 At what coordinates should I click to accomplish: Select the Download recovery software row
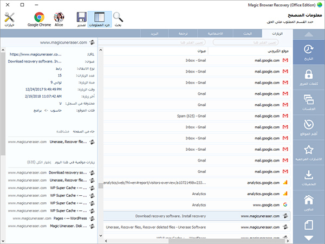[197, 216]
